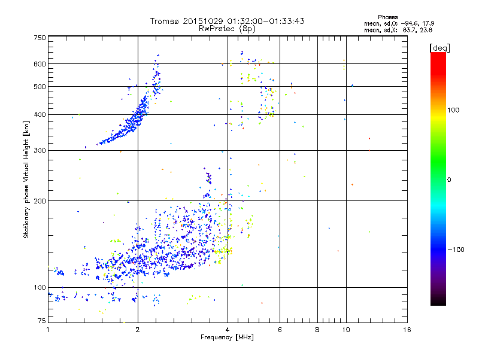Click the x-axis tick label "16"
This screenshot has width=479, height=359.
click(x=407, y=330)
